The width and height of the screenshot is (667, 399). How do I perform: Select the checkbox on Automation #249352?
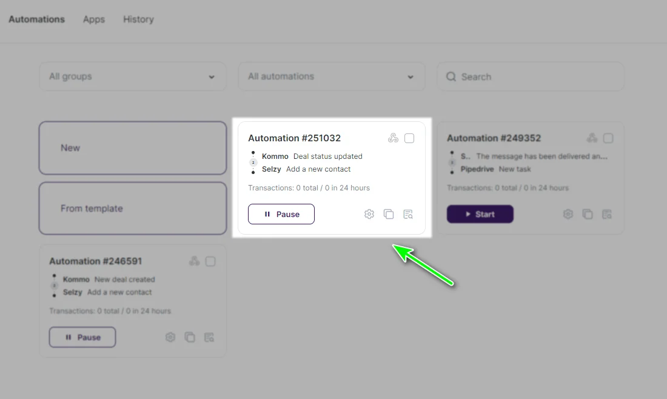[608, 138]
